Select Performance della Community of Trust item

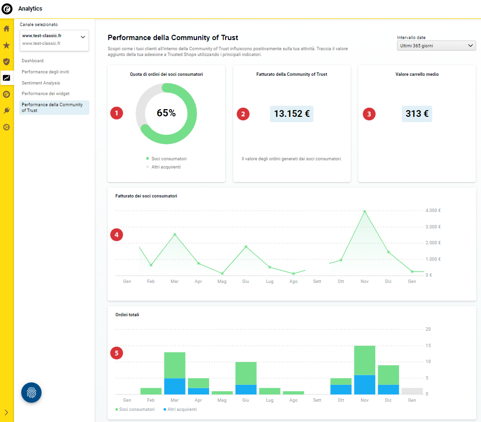click(54, 108)
